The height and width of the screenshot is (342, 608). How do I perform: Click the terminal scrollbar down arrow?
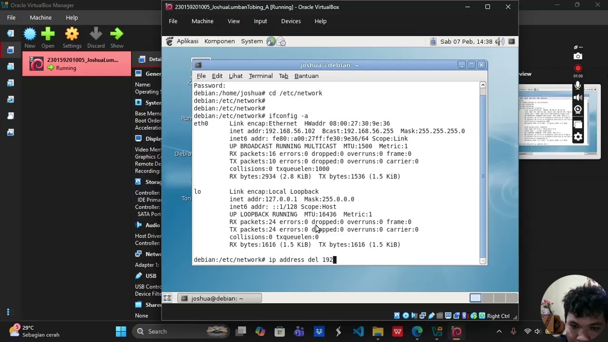click(x=483, y=260)
